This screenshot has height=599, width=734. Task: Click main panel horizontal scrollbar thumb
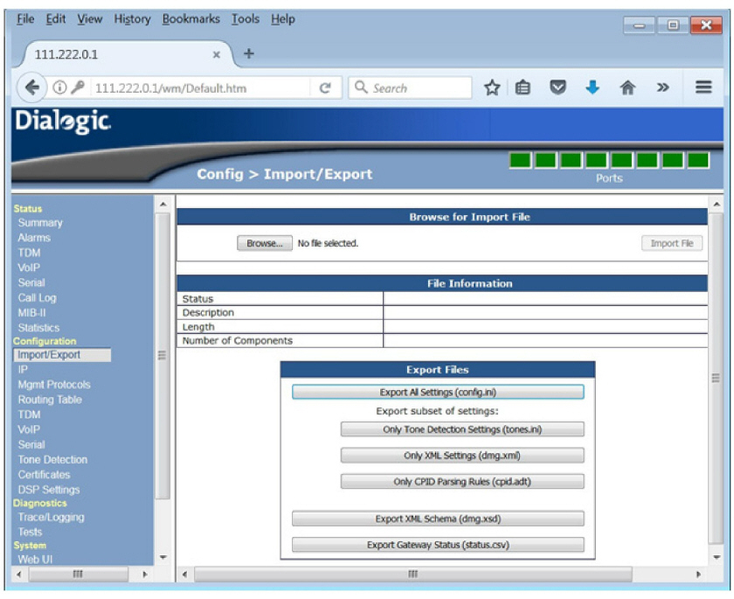coord(412,575)
